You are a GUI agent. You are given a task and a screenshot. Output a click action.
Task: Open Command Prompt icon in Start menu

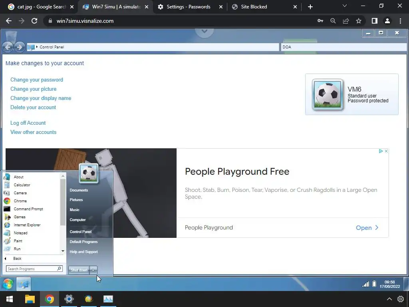[7, 209]
